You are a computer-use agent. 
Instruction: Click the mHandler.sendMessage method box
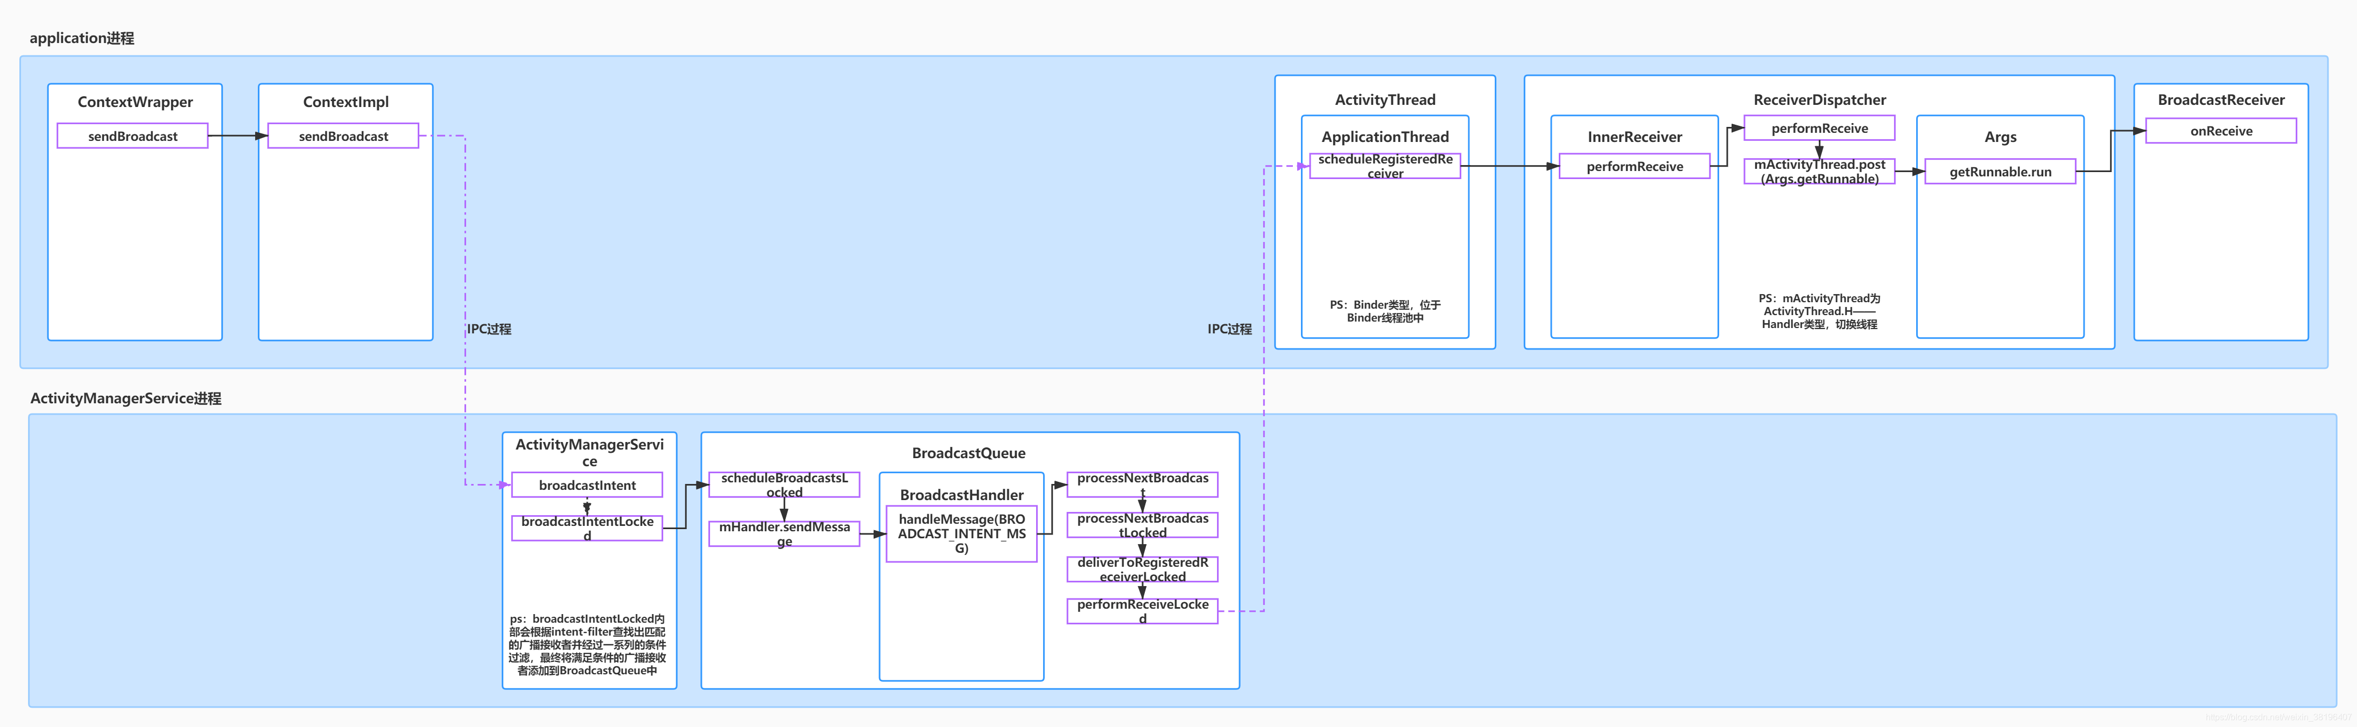coord(784,534)
